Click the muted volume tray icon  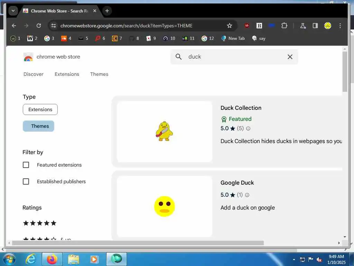[x=319, y=259]
